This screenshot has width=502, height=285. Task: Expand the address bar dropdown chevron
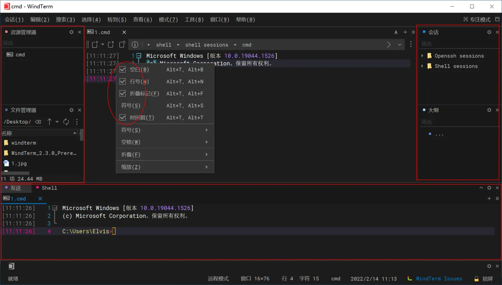click(x=400, y=45)
